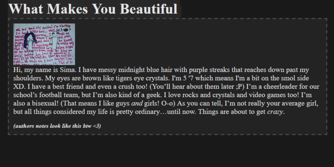Click the italic word "crazy"
This screenshot has width=334, height=167.
(275, 112)
